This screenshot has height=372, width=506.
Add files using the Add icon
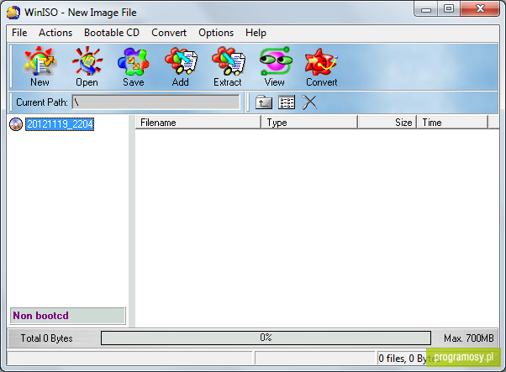tap(181, 66)
